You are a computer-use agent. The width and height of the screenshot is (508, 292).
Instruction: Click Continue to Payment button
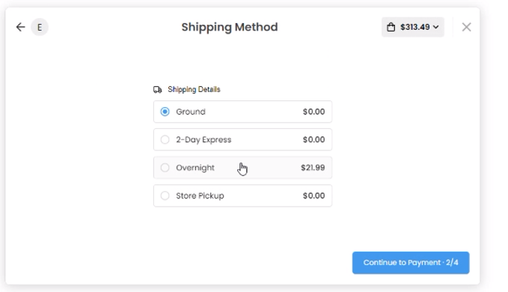pos(411,263)
